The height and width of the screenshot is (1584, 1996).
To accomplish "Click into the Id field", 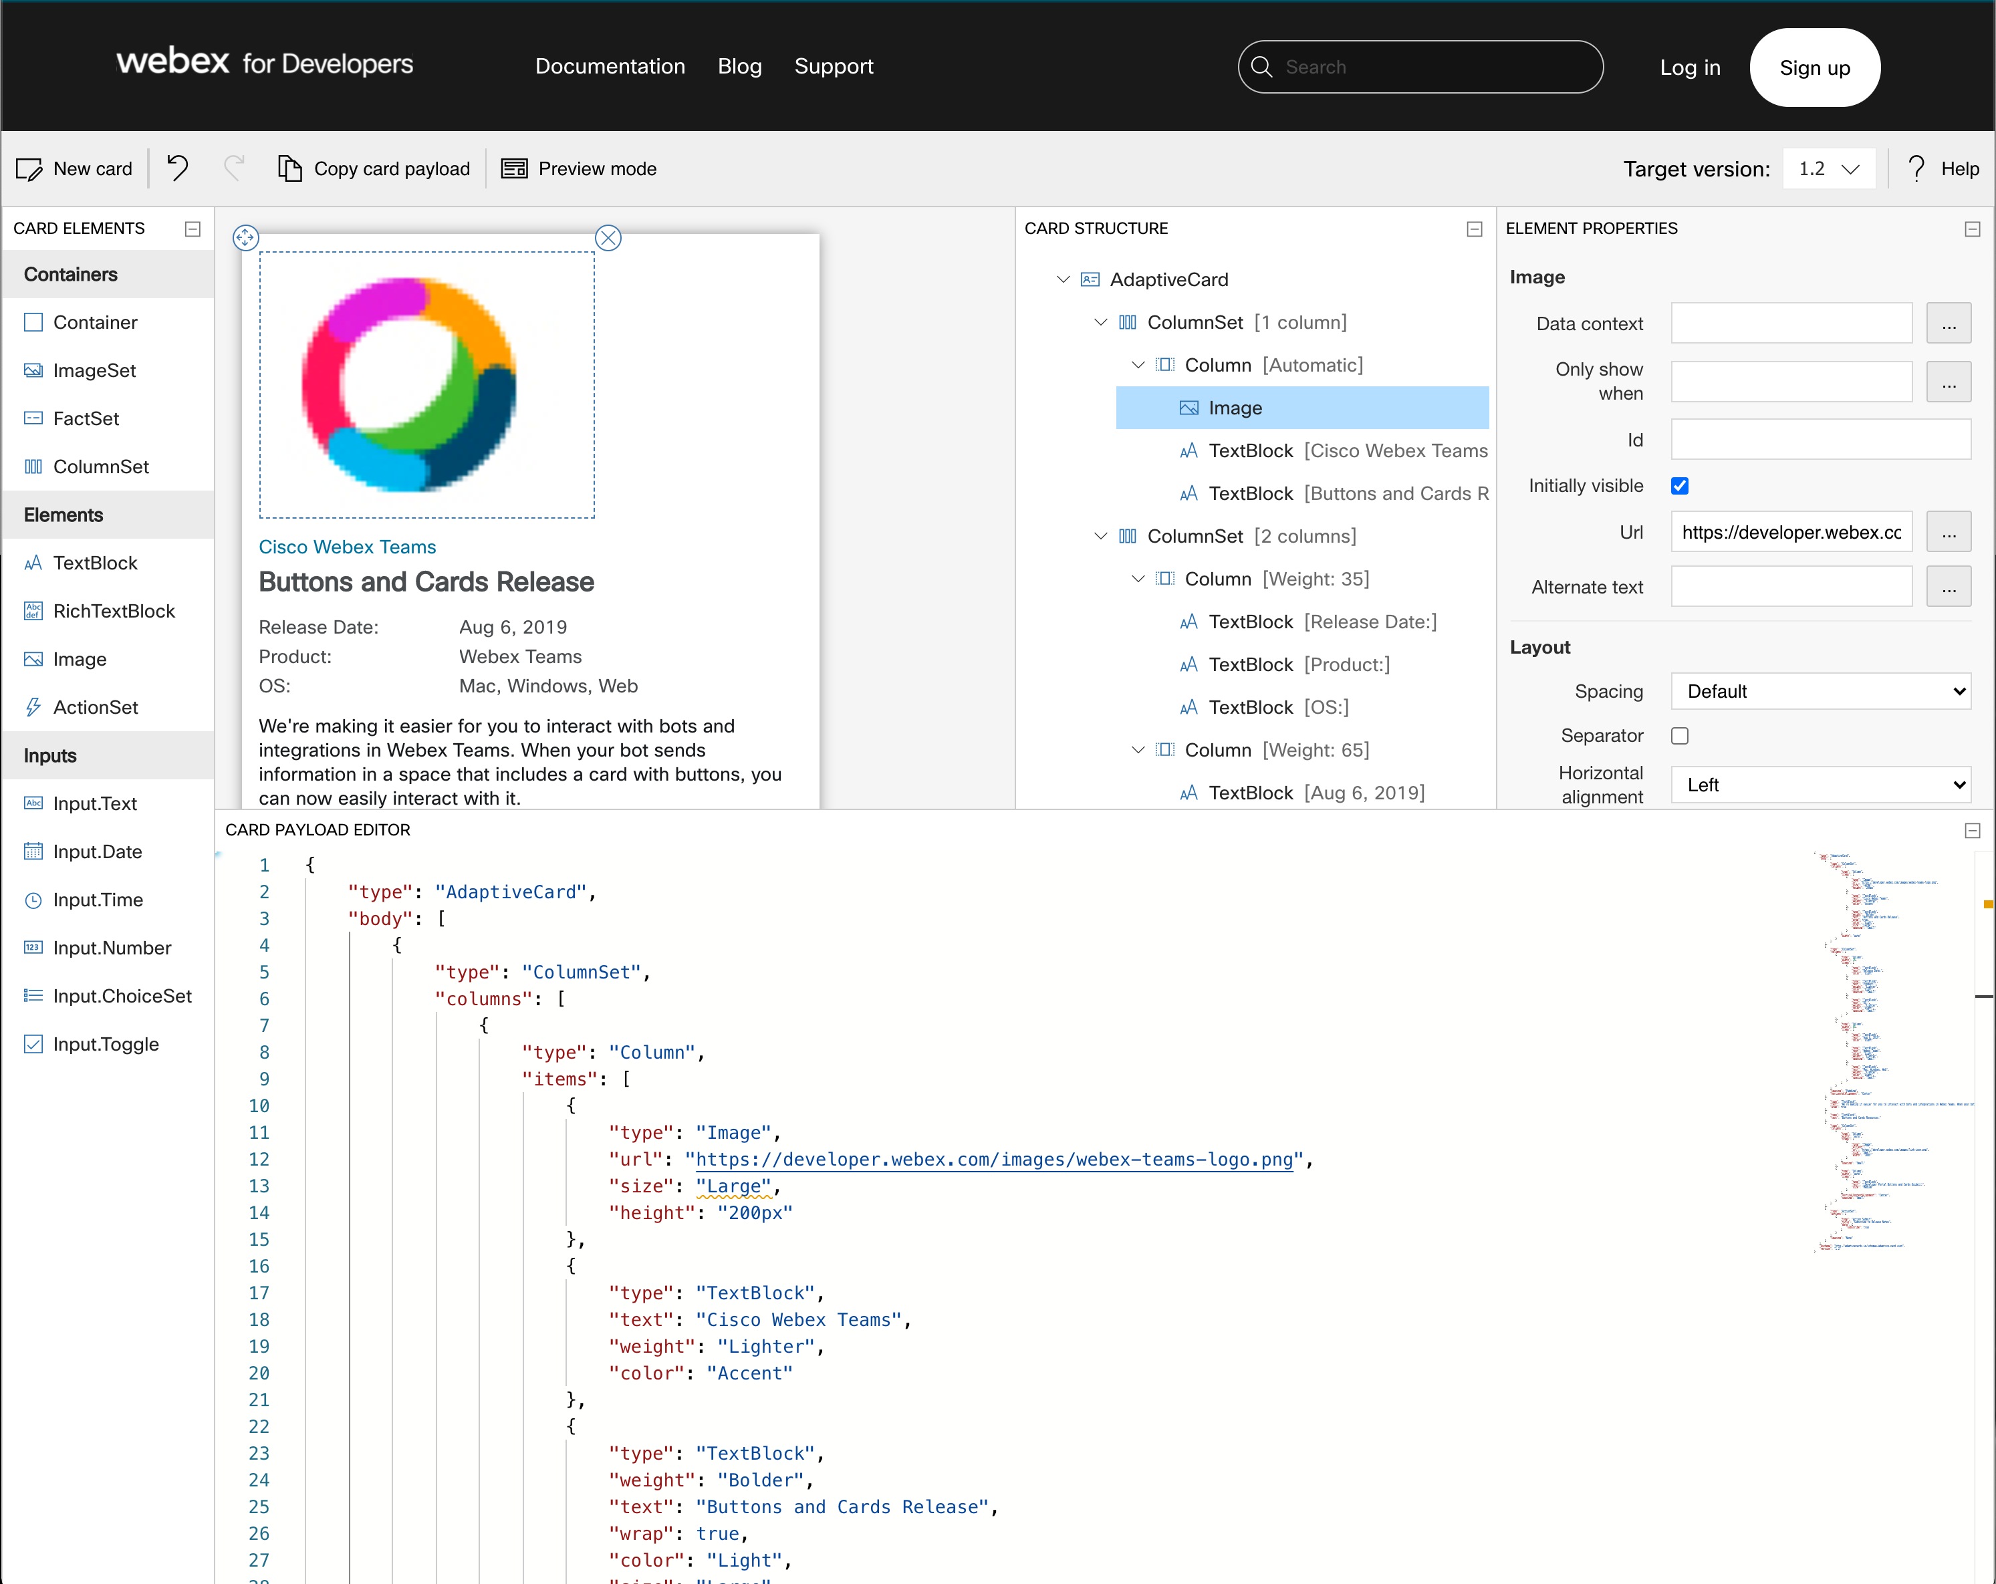I will click(1821, 440).
